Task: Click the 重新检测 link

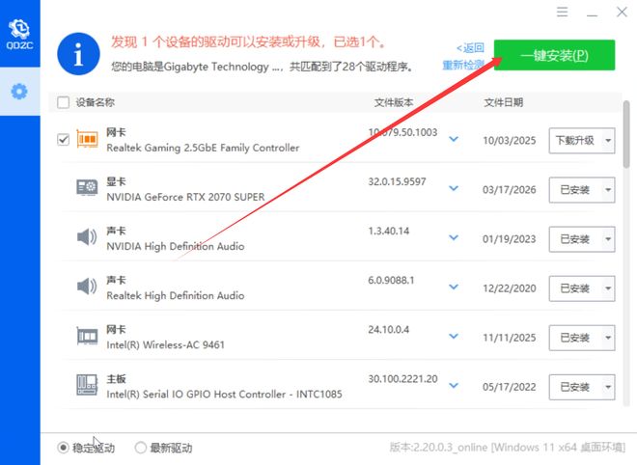Action: 463,65
